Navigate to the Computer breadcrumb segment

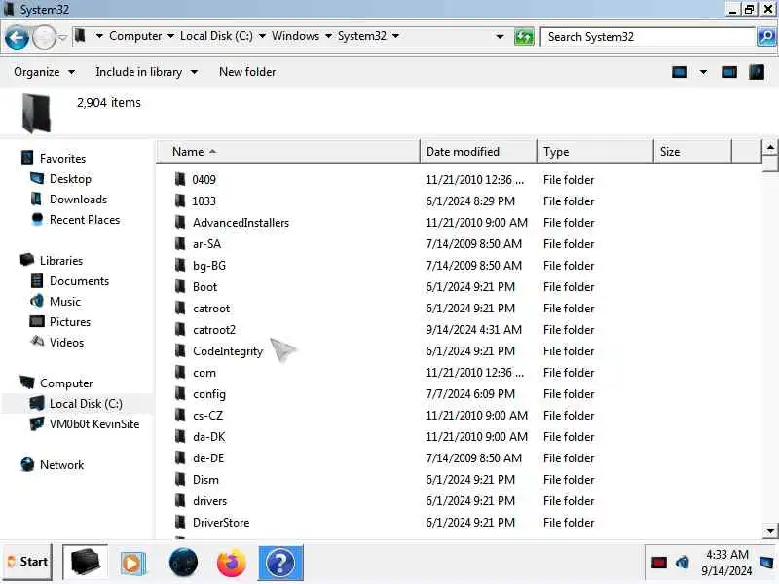pyautogui.click(x=135, y=36)
